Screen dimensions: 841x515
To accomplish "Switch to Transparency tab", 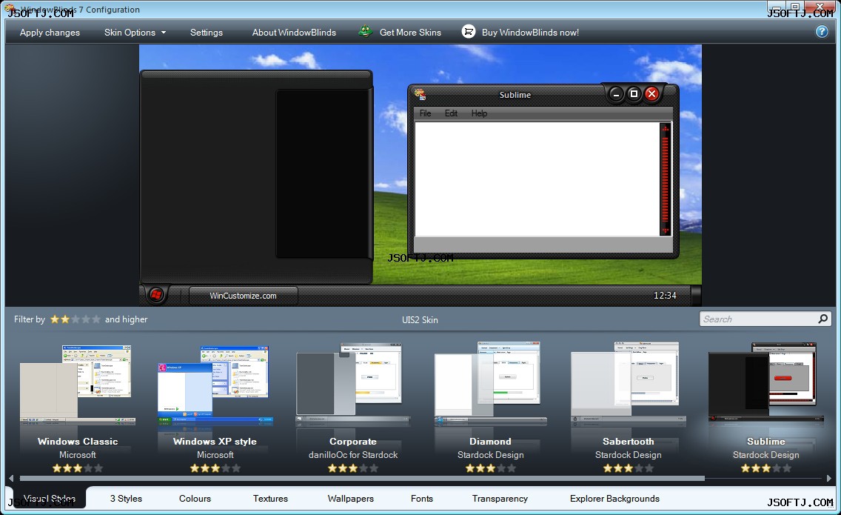I will tap(500, 499).
